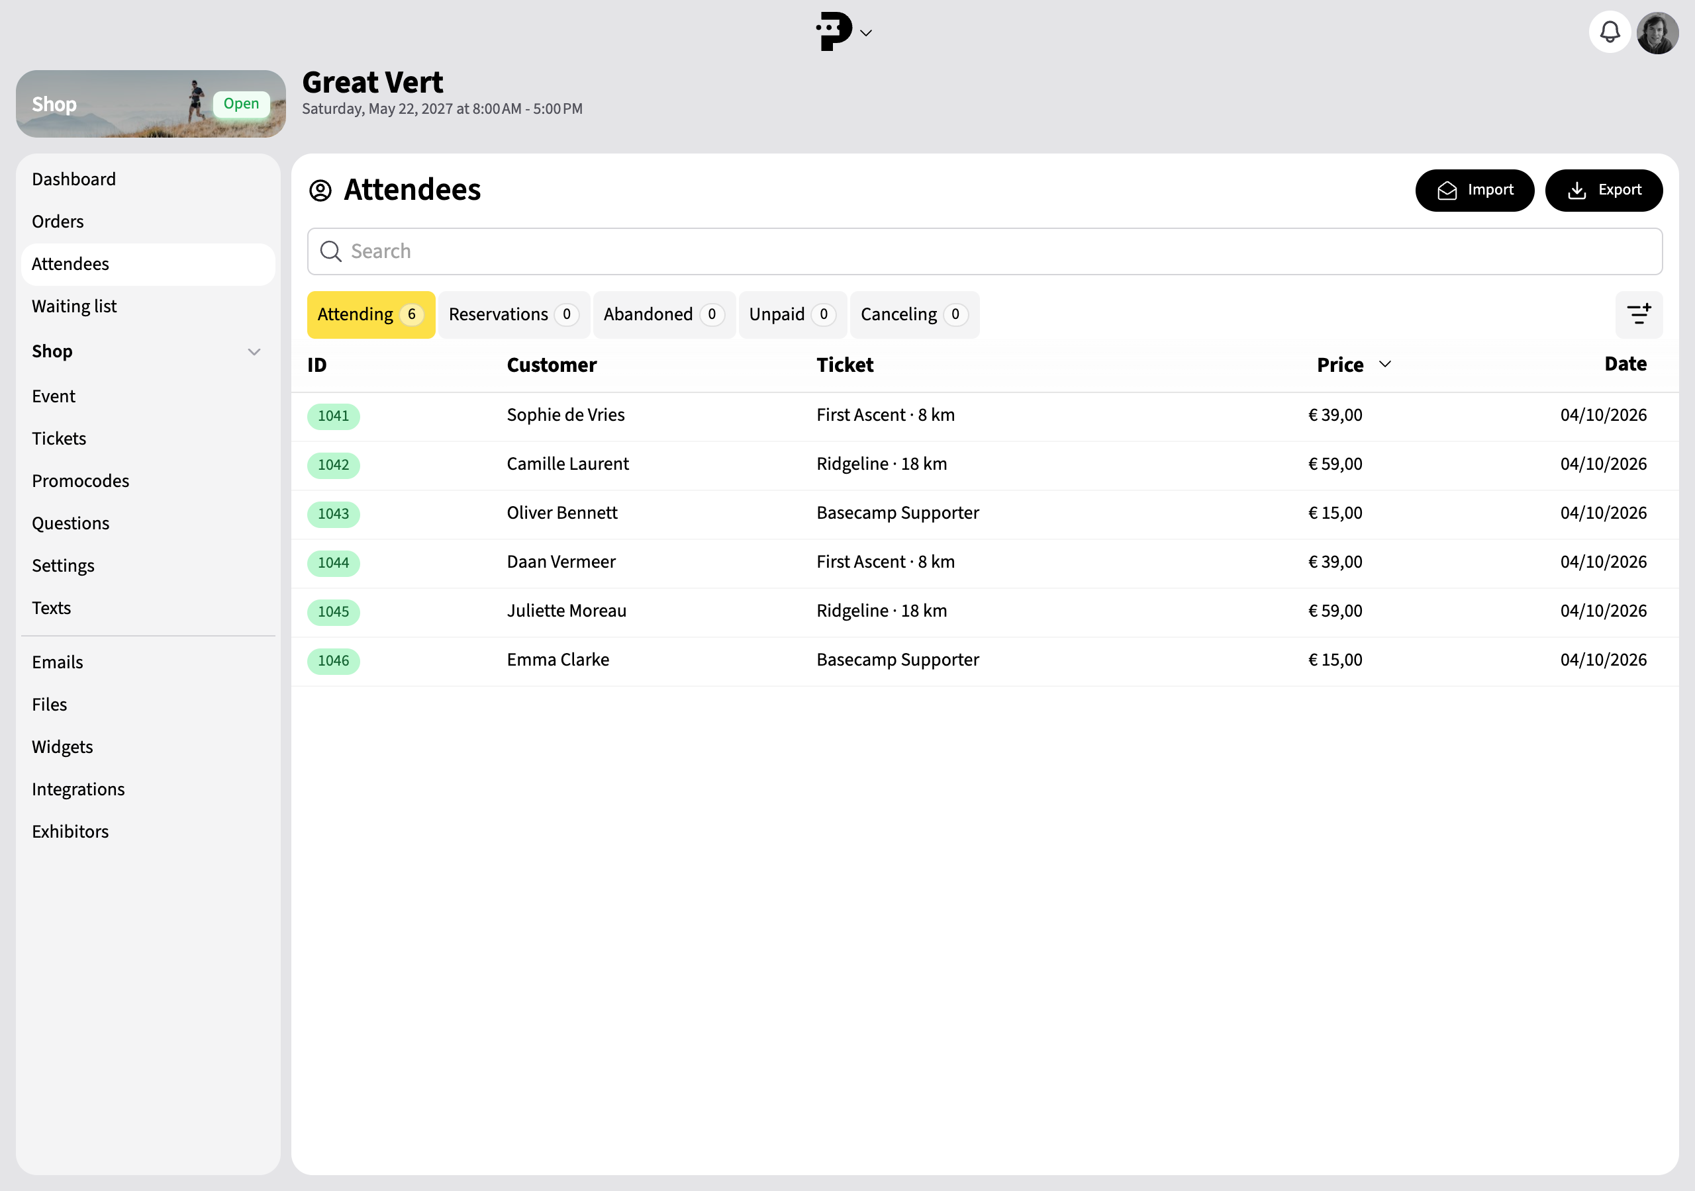Switch to the Unpaid tab

click(792, 315)
